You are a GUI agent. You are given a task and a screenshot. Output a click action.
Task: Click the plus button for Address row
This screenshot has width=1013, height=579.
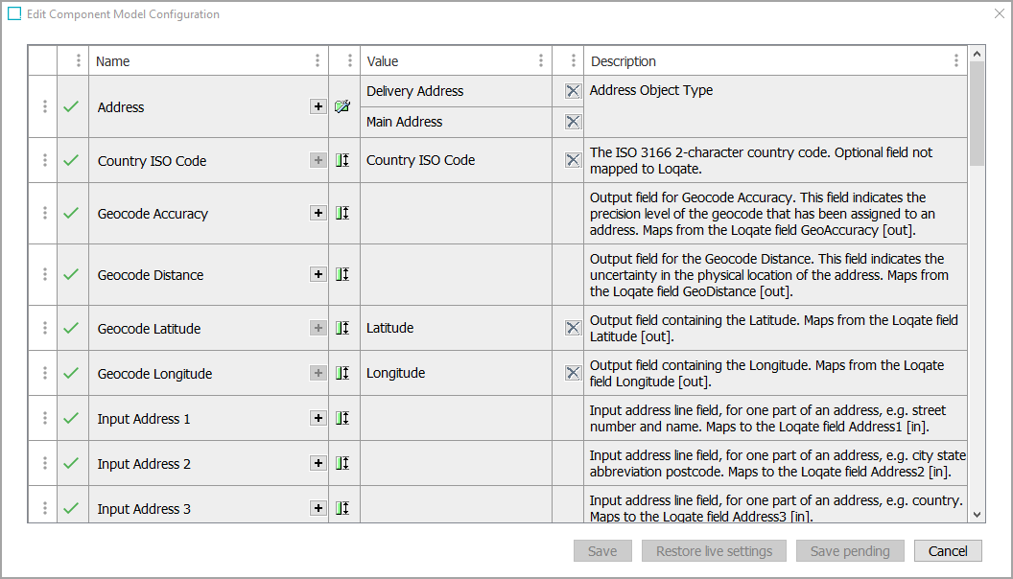click(x=318, y=106)
